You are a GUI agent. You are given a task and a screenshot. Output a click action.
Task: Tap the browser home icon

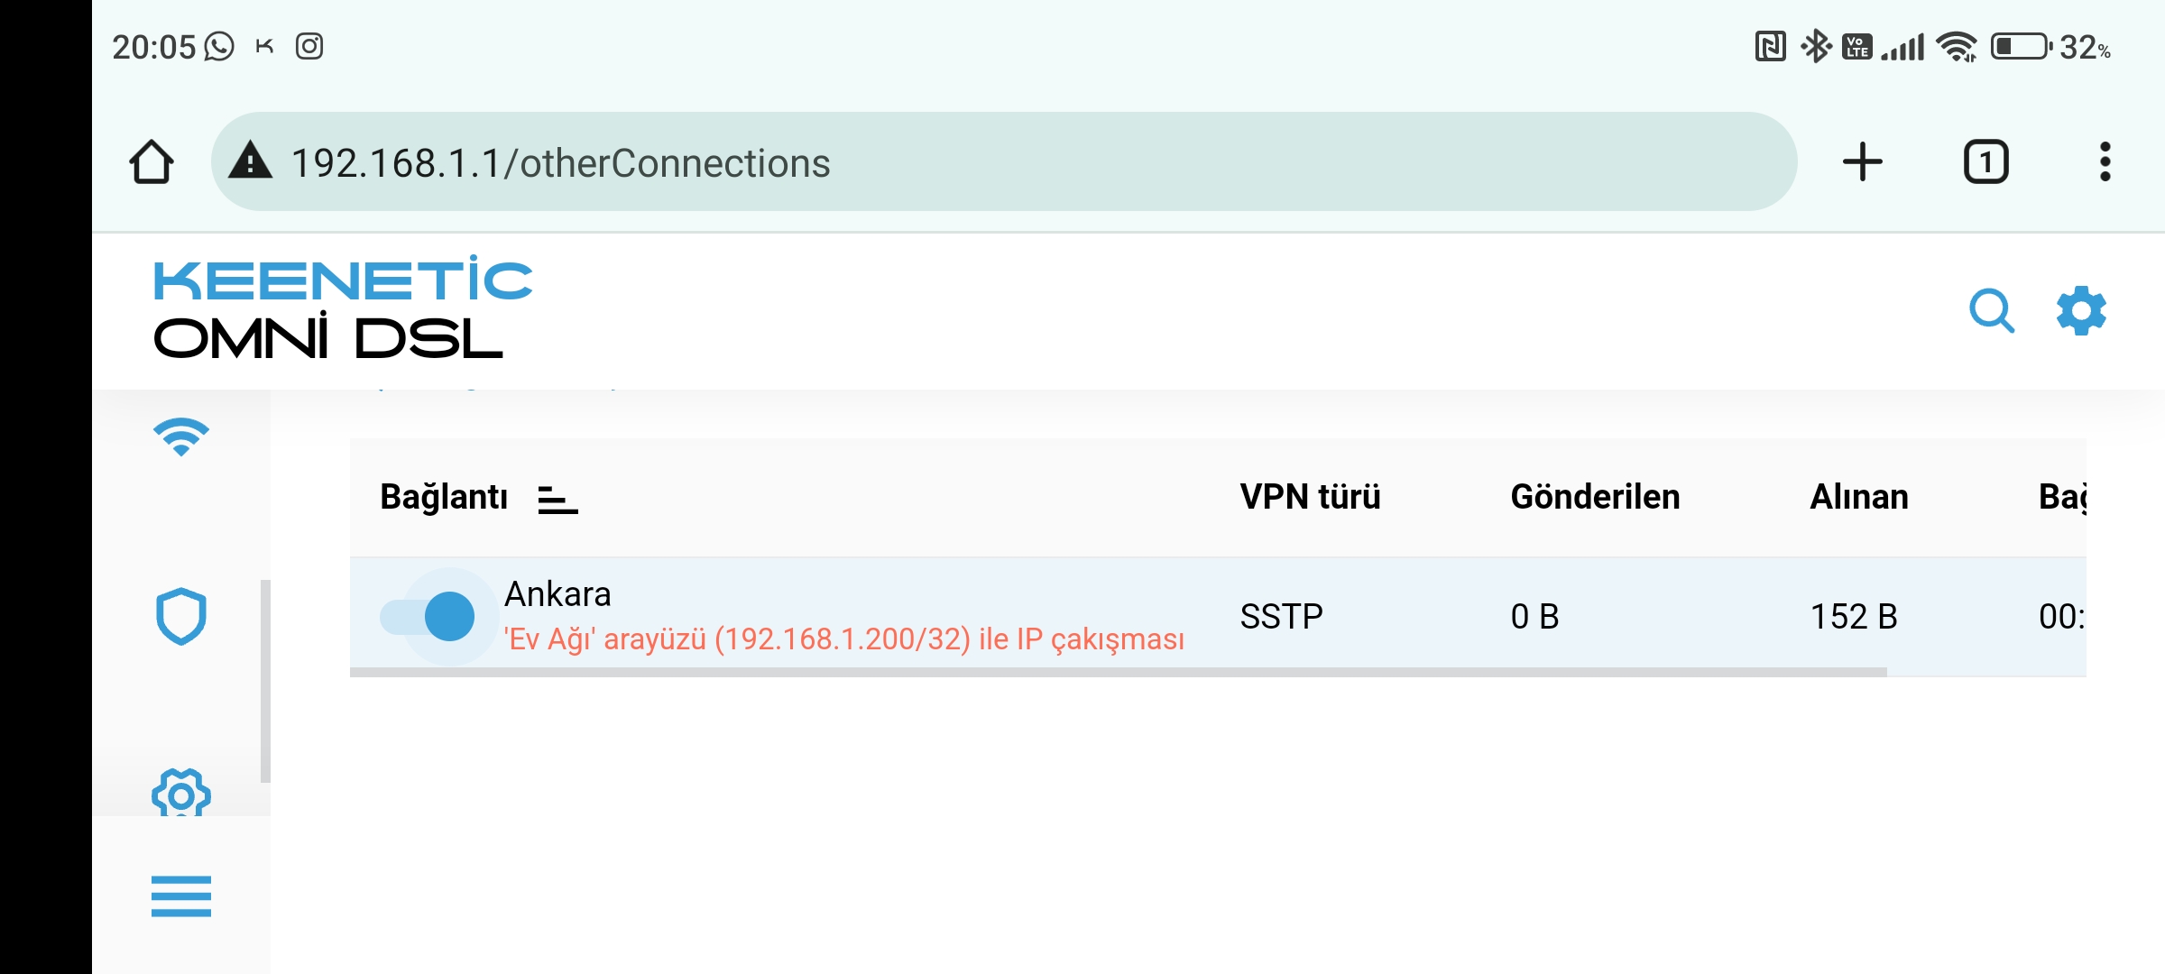pos(152,162)
